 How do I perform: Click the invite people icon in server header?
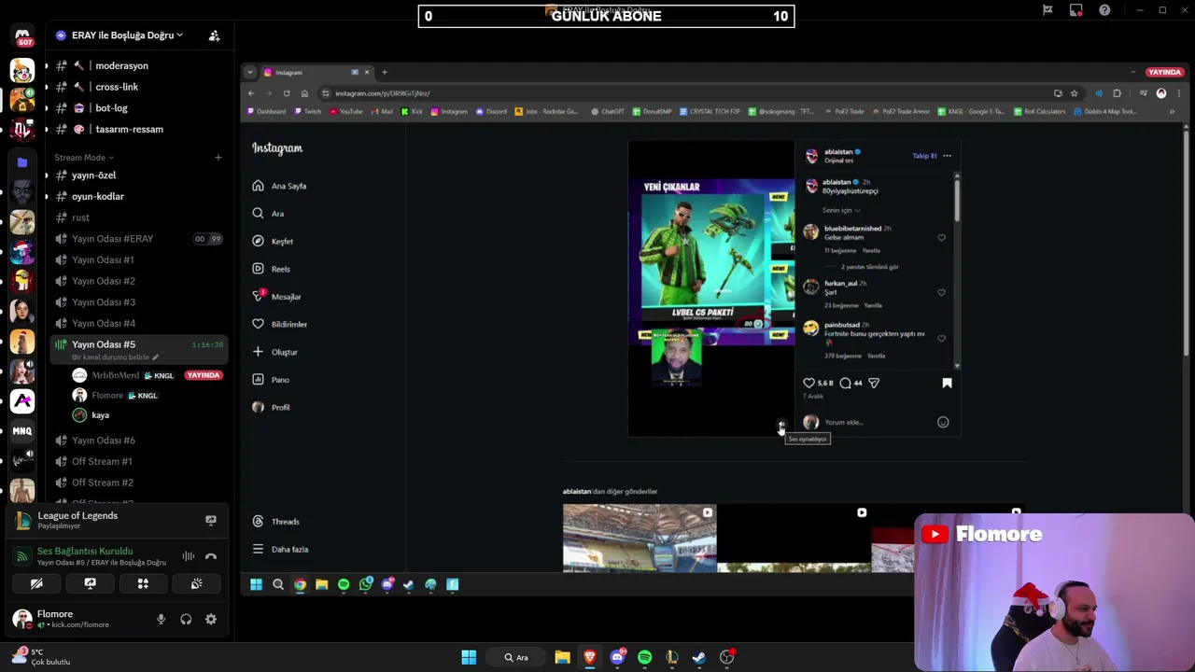(x=214, y=35)
